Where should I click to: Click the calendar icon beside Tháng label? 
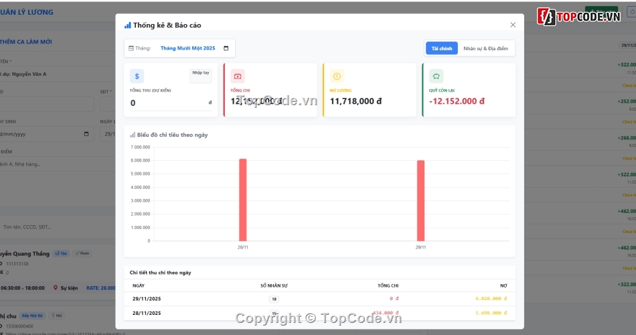(x=131, y=48)
